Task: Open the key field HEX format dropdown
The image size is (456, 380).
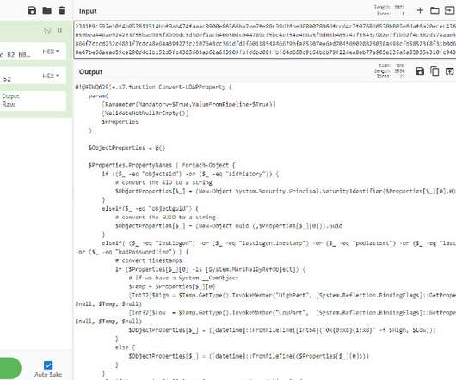Action: 51,52
